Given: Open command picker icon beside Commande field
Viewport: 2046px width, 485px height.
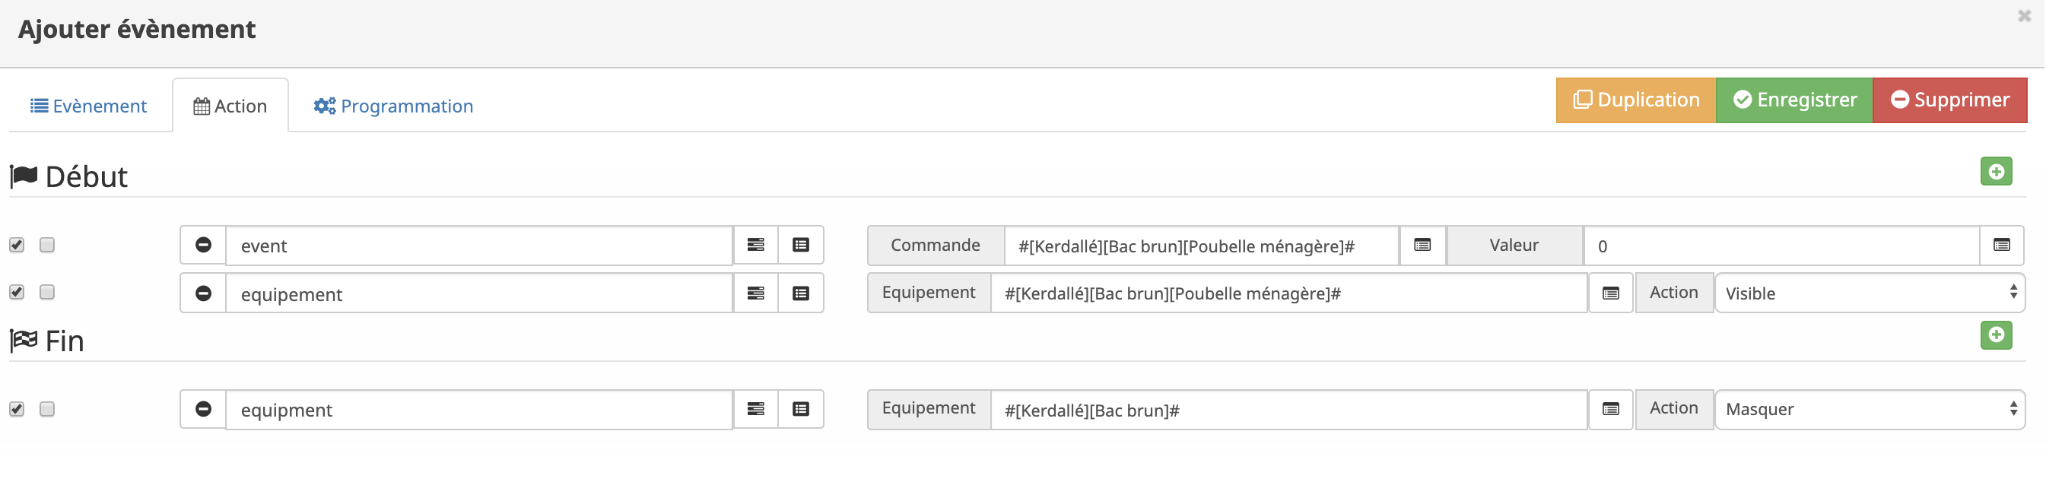Looking at the screenshot, I should [1422, 246].
